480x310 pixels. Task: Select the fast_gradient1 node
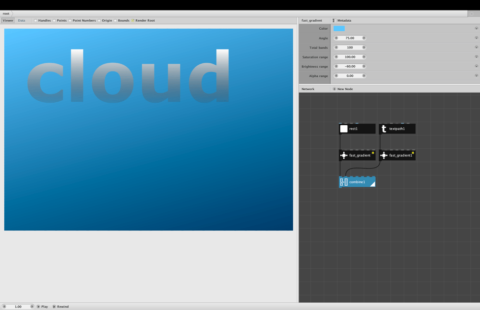397,155
